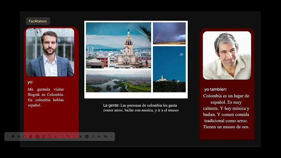The height and width of the screenshot is (158, 281).
Task: Select the magic wand effects tool
Action: pyautogui.click(x=80, y=136)
